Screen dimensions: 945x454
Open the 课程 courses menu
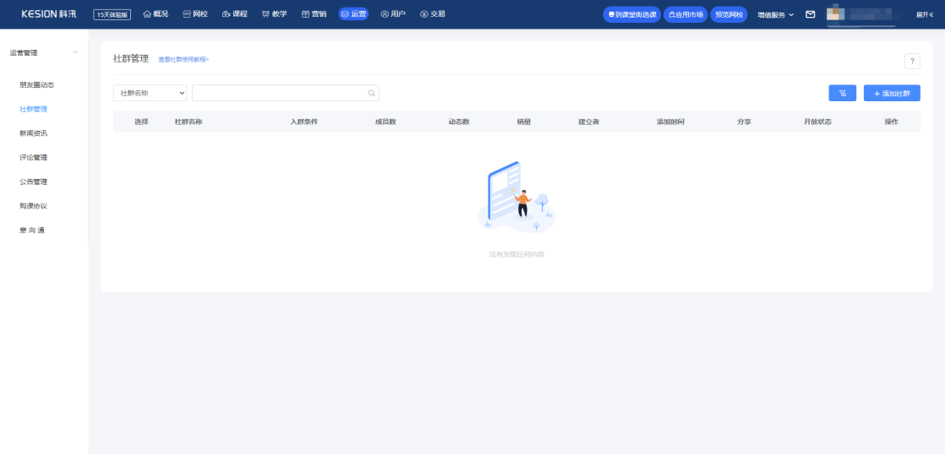[235, 14]
